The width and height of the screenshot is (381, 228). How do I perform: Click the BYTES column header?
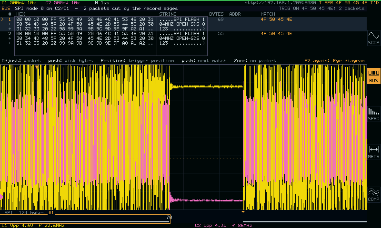[x=216, y=14]
